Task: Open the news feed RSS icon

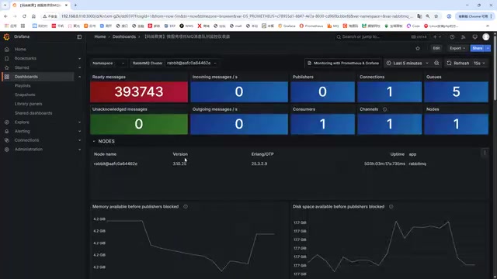Action: (x=464, y=37)
